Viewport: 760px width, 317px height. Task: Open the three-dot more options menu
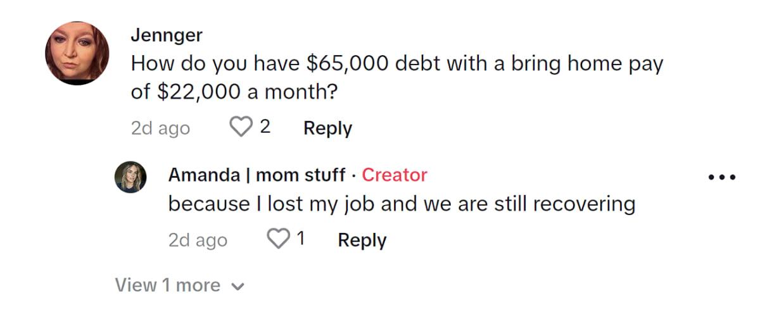[x=721, y=177]
